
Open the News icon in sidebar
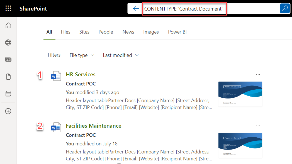[x=8, y=60]
